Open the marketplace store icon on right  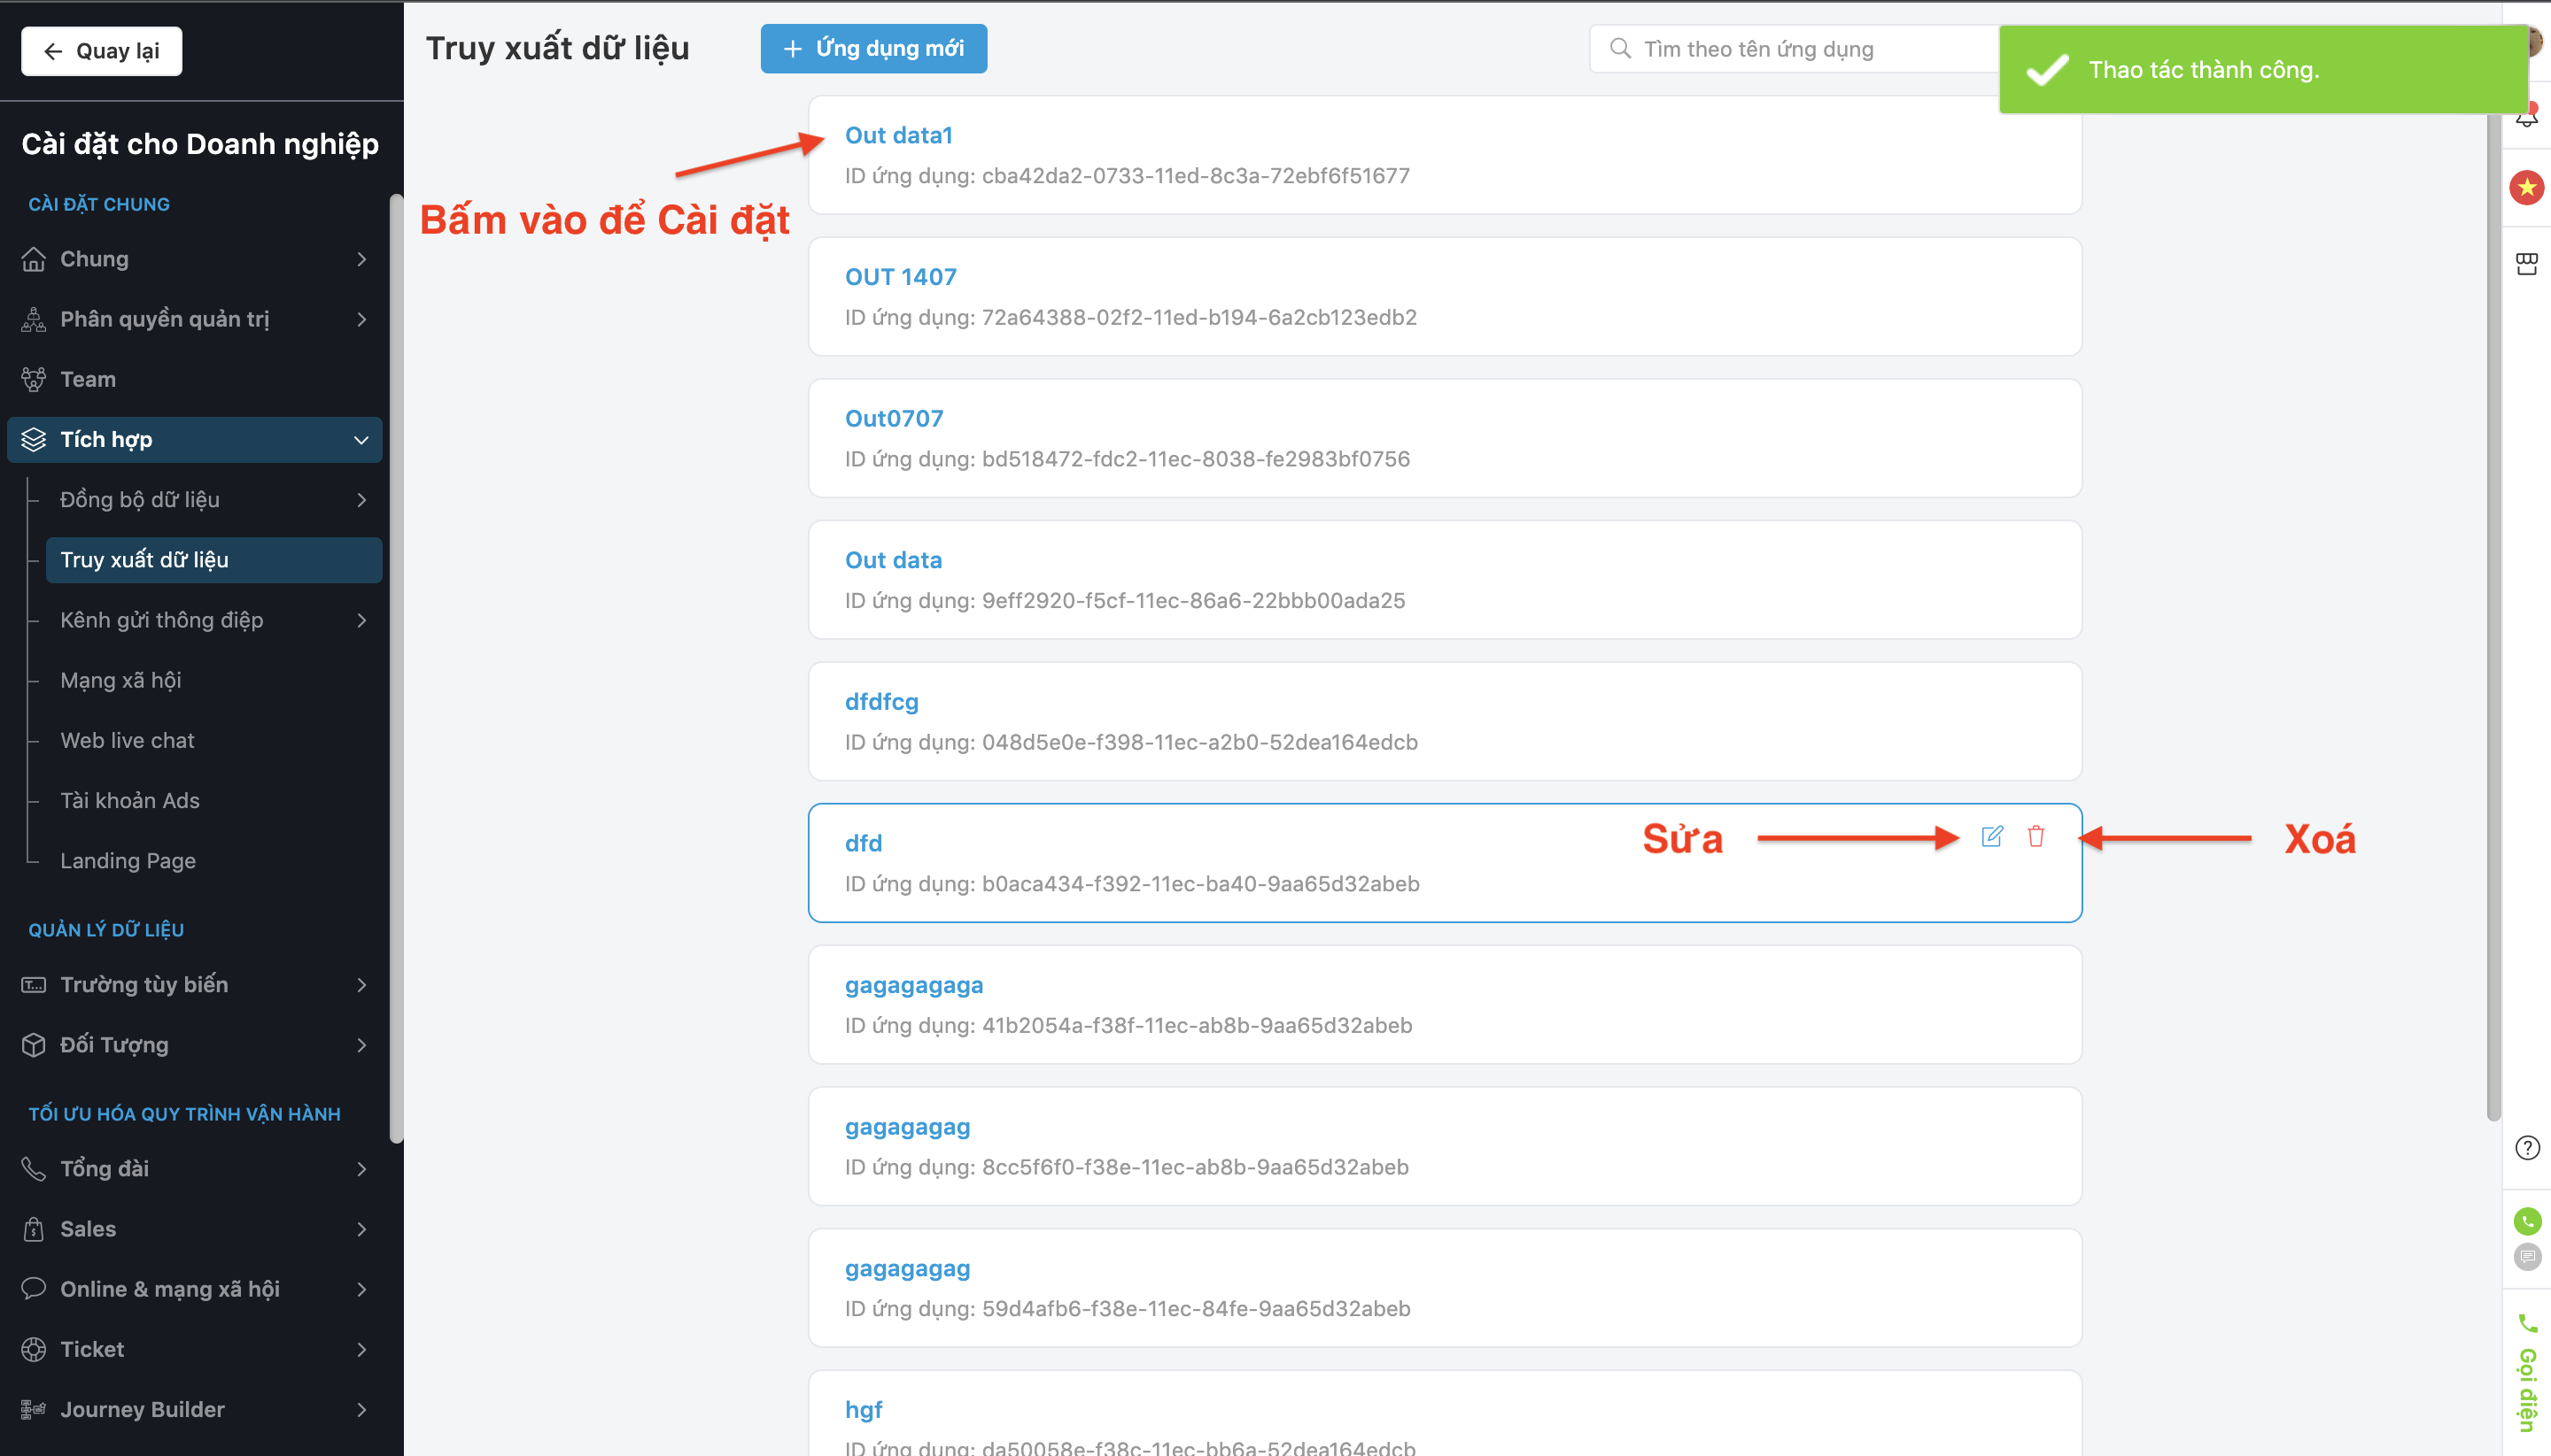click(2526, 264)
